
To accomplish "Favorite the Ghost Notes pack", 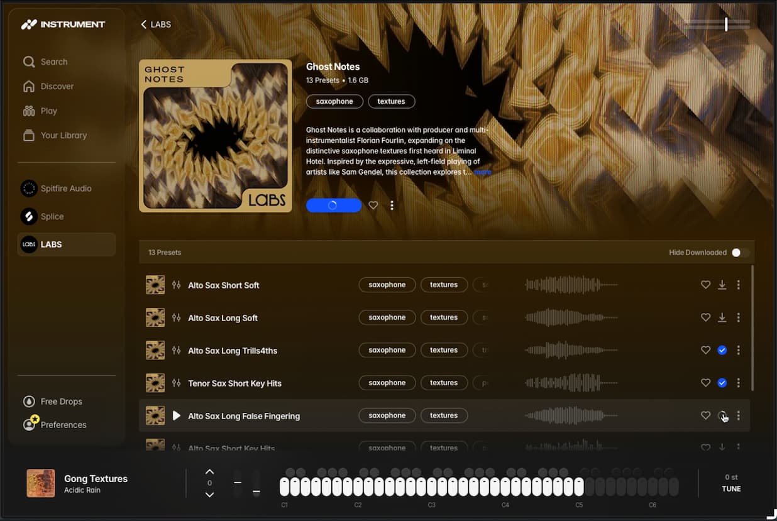I will point(373,206).
